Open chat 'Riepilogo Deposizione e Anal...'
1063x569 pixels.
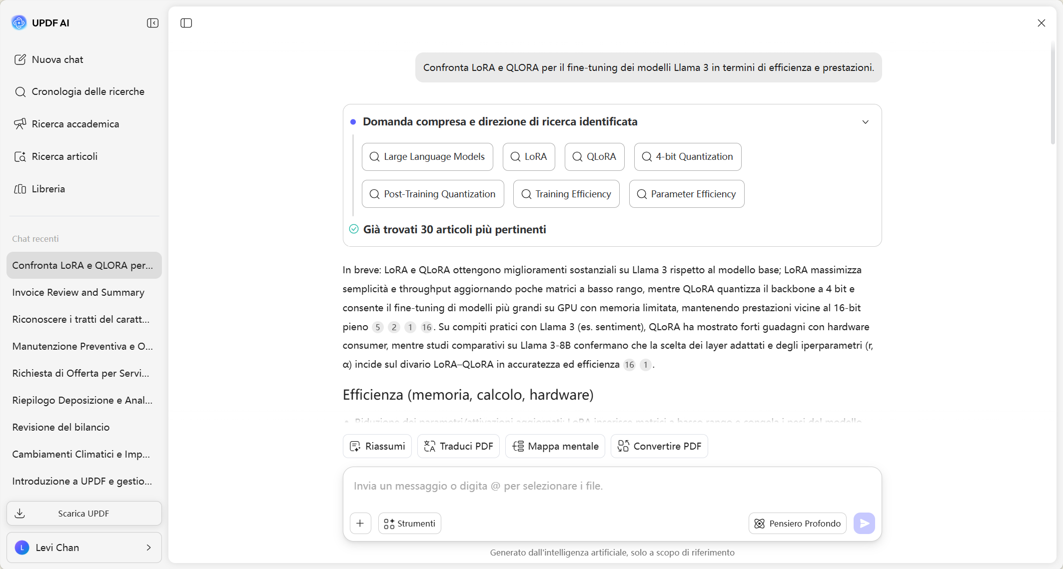tap(84, 400)
